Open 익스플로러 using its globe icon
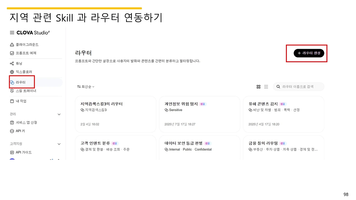Screen dimensions: 356x200 (x=12, y=72)
